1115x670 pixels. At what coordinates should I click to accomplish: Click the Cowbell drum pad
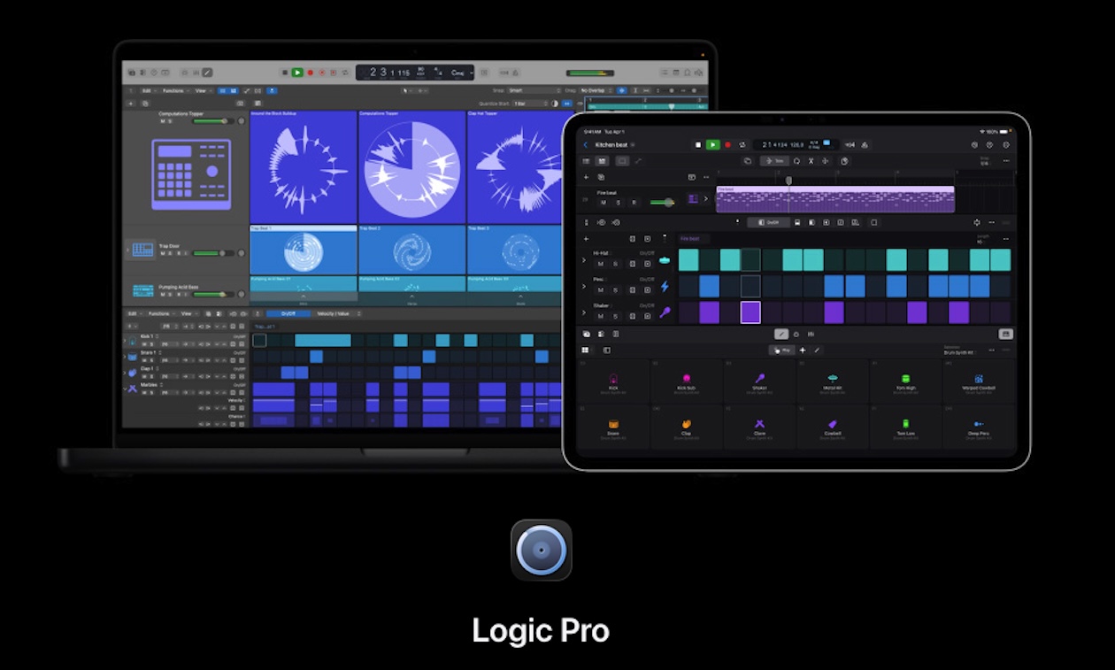pos(834,427)
